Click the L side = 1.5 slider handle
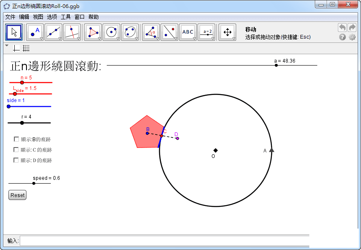 (x=15, y=94)
